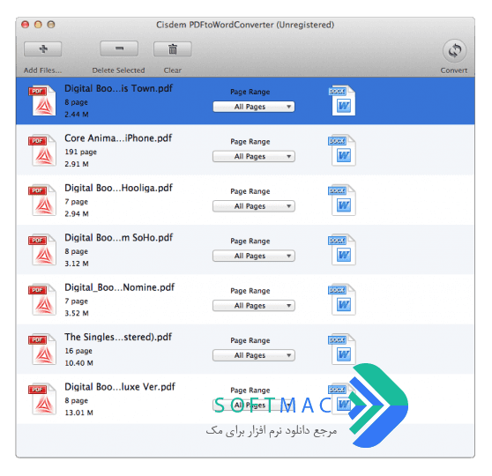Viewport: 492px width, 476px height.
Task: Select file name Digital_Boo...Nomine.pdf
Action: pos(120,287)
